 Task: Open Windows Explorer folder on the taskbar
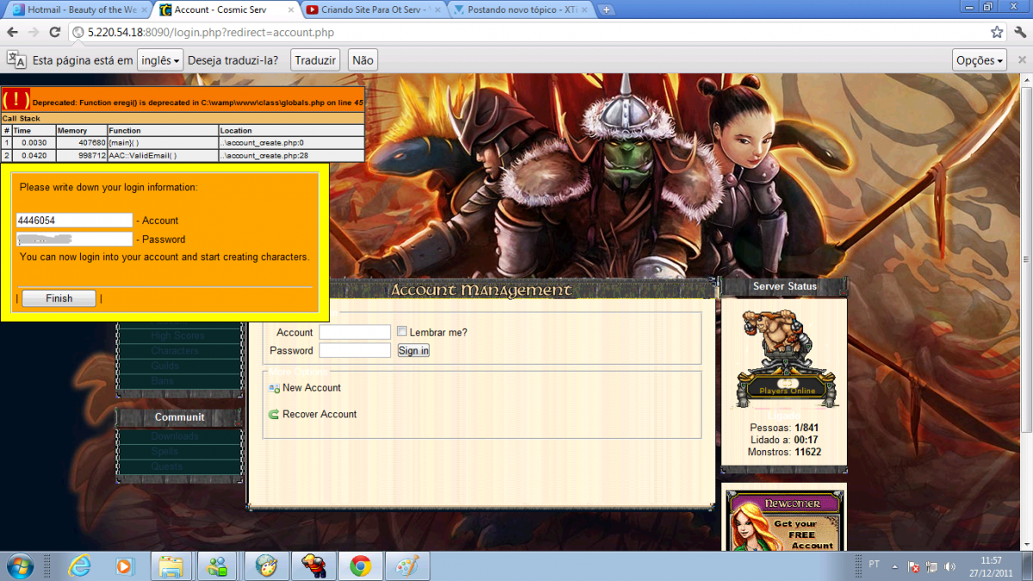coord(171,566)
